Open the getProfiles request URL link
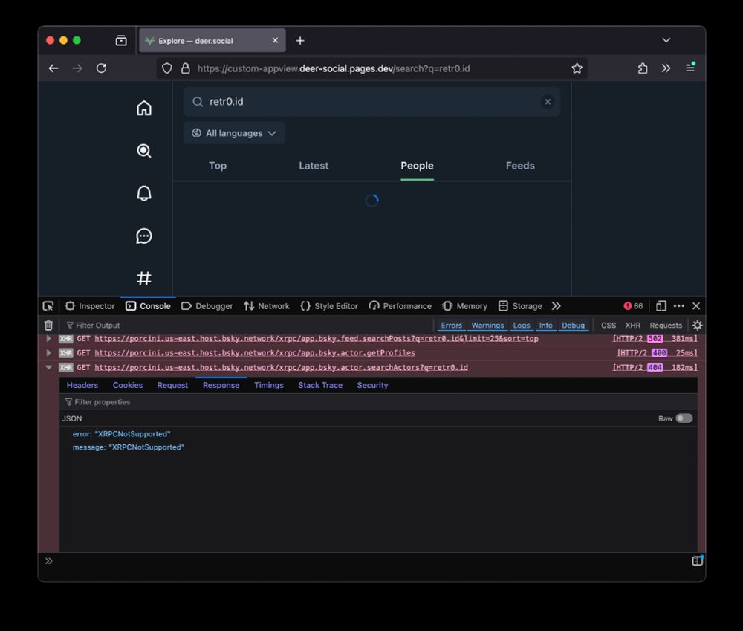 (254, 353)
